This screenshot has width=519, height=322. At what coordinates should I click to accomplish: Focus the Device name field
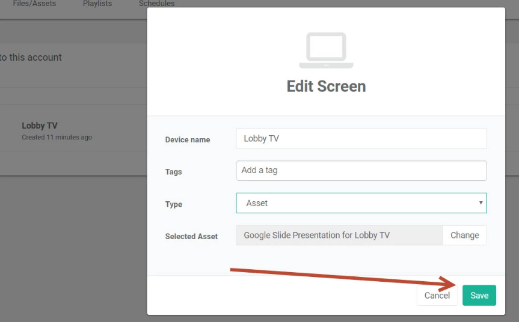coord(361,138)
